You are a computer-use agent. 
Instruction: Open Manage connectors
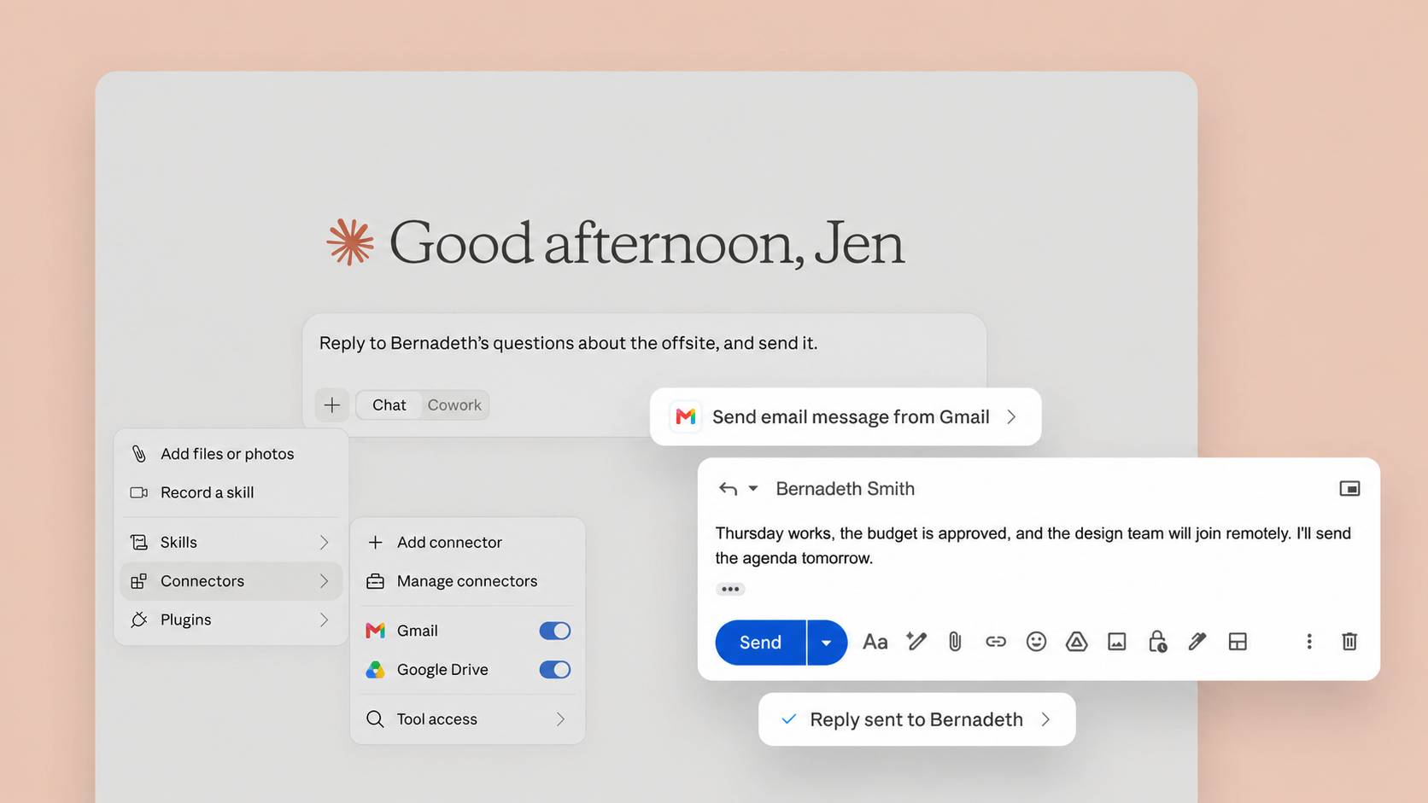[467, 581]
